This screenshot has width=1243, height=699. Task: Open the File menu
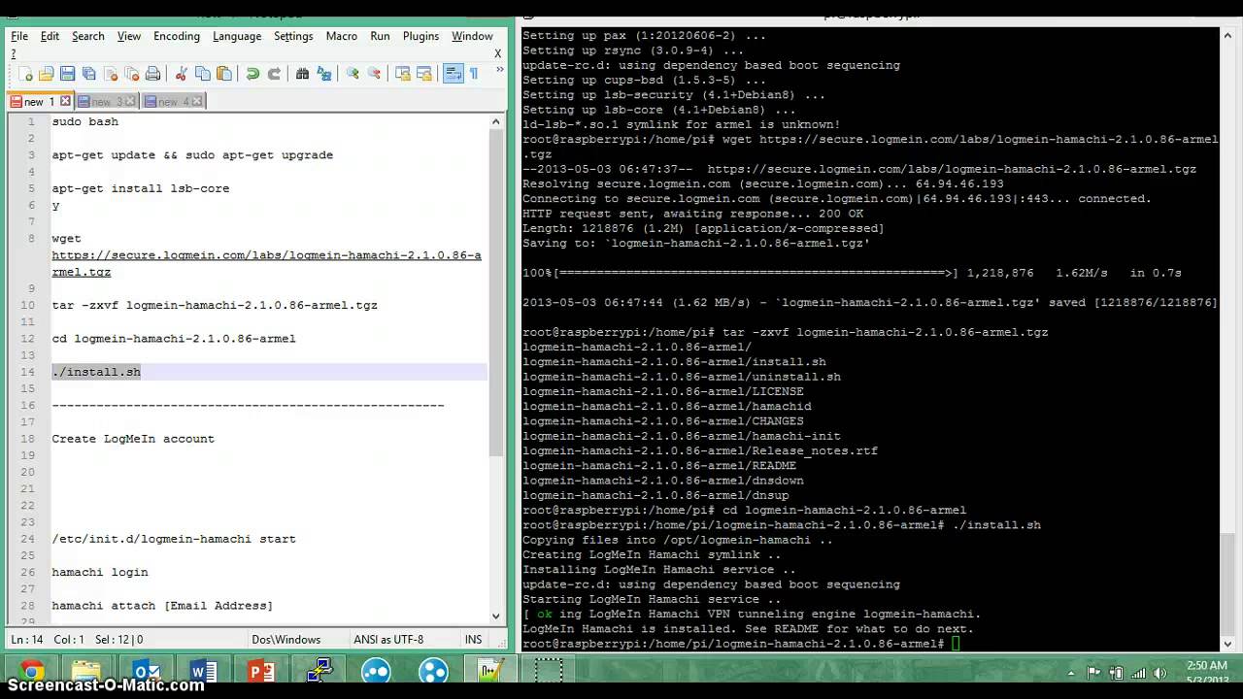tap(19, 36)
